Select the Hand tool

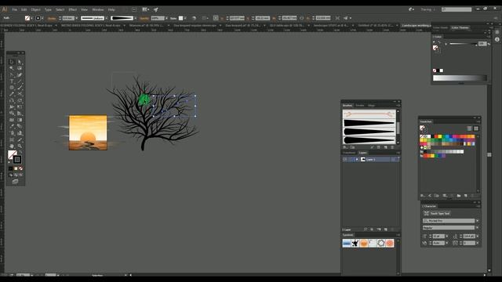[x=12, y=146]
